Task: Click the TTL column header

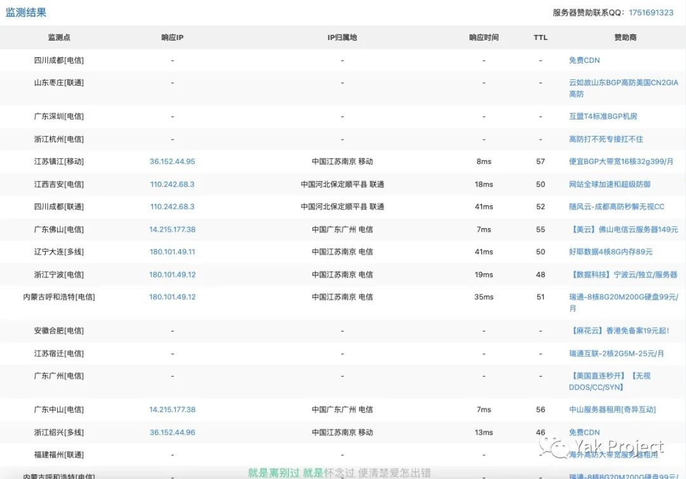Action: click(x=541, y=37)
